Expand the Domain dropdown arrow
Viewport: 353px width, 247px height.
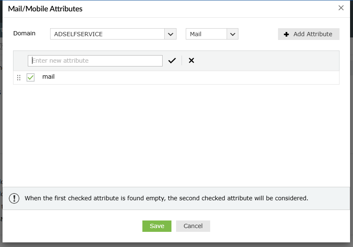(170, 34)
